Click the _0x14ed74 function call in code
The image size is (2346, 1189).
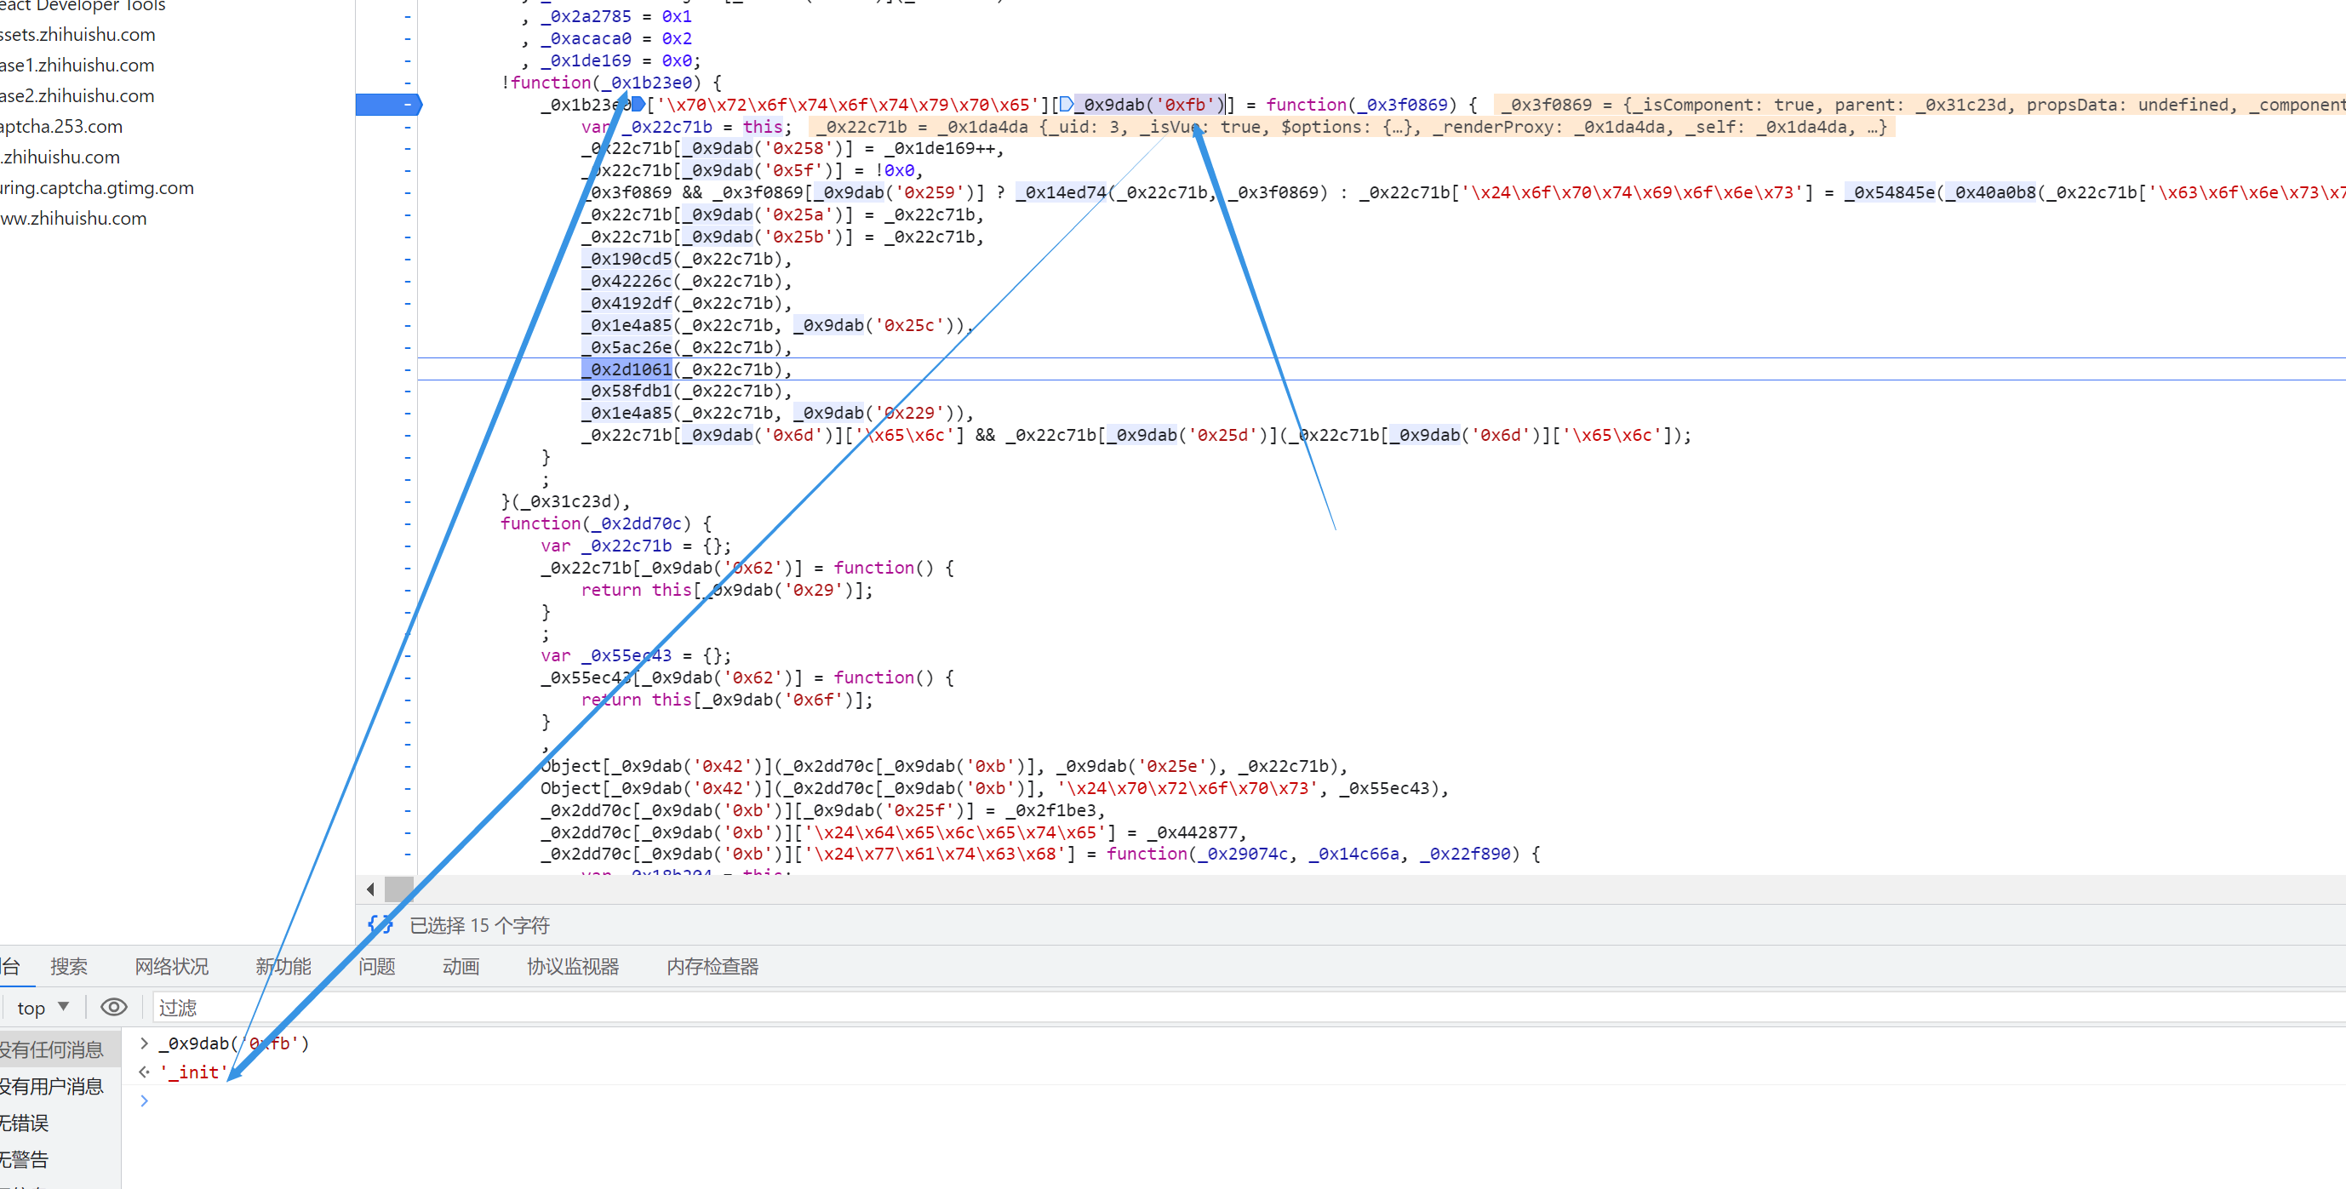[1061, 192]
